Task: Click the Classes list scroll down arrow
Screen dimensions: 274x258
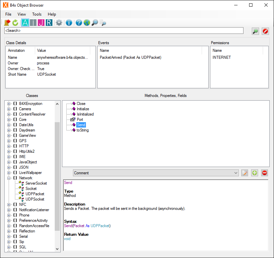Action: pyautogui.click(x=57, y=249)
